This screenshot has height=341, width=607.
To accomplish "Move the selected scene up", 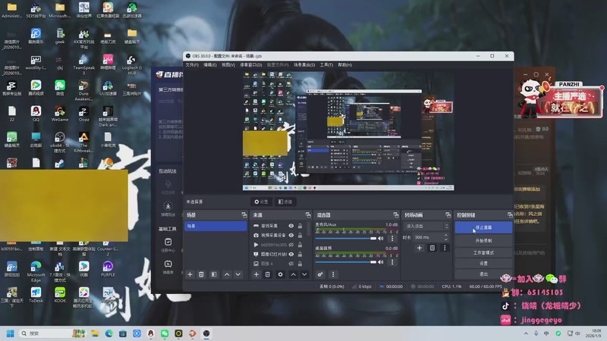I will pos(227,274).
